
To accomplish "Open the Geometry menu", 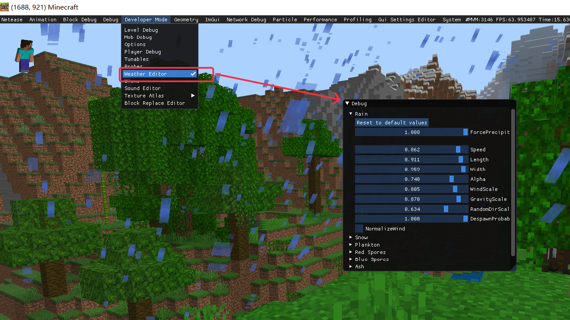I will pyautogui.click(x=186, y=20).
